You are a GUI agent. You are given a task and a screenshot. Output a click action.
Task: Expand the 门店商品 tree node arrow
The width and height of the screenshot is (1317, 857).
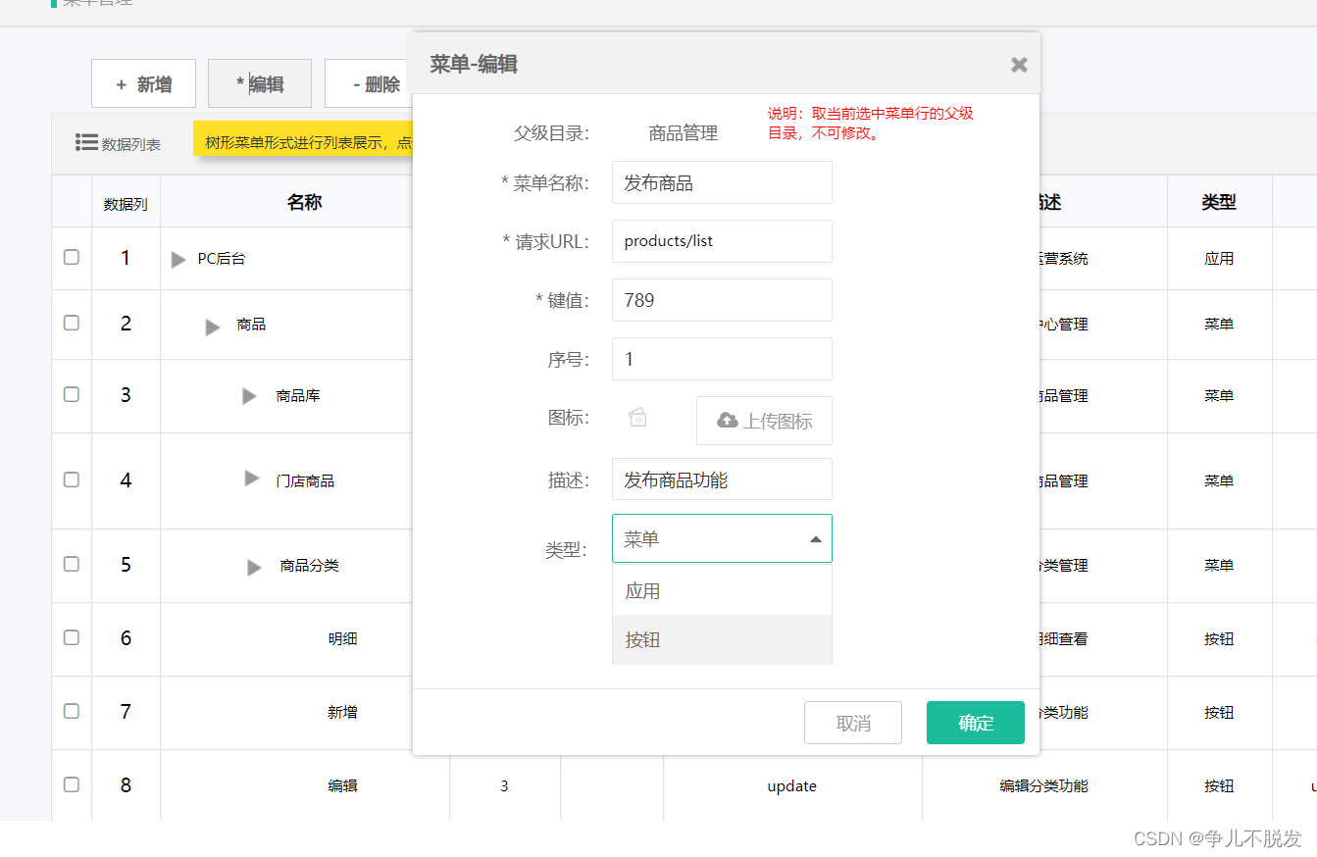pos(252,479)
